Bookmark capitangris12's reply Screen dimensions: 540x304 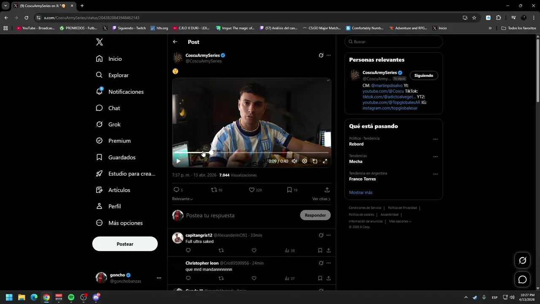point(320,250)
